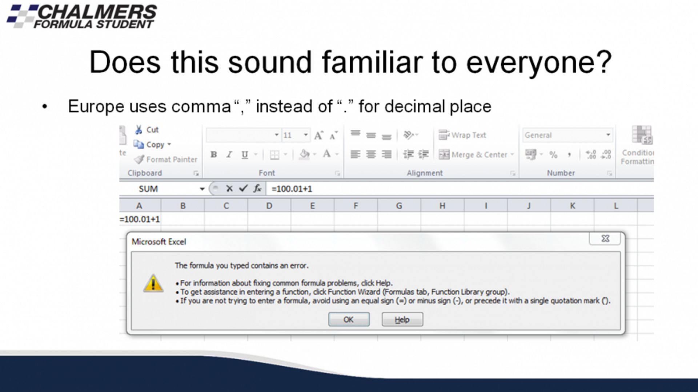The height and width of the screenshot is (392, 698).
Task: Click the Font Color letter A
Action: point(326,154)
